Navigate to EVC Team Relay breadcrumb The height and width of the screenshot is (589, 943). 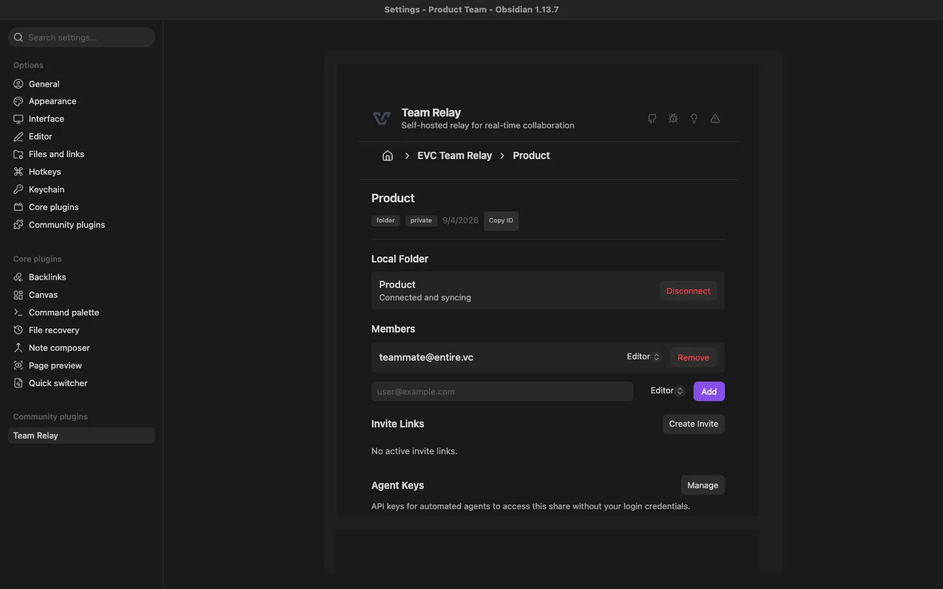(454, 156)
